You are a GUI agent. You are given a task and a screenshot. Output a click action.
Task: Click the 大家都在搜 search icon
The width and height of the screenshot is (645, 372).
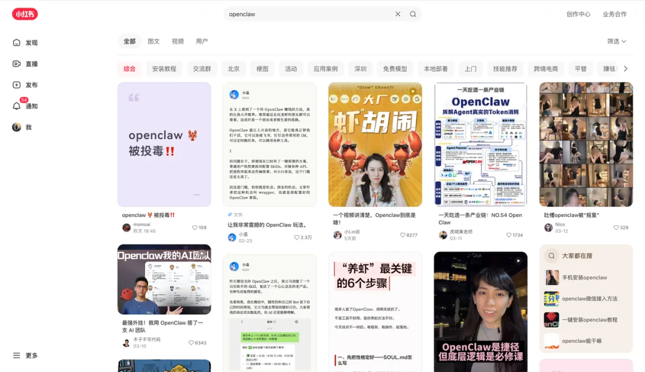[x=551, y=256]
